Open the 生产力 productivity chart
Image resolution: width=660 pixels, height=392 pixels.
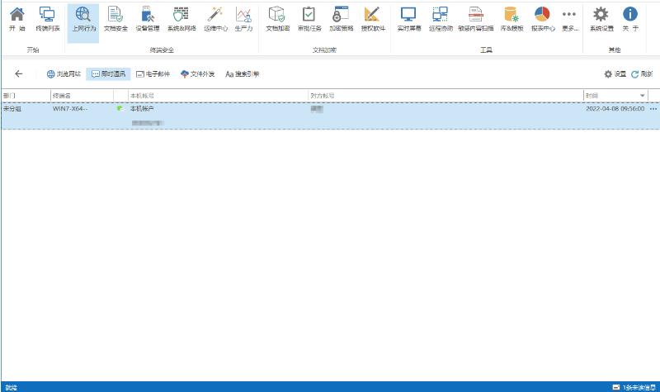pos(243,19)
